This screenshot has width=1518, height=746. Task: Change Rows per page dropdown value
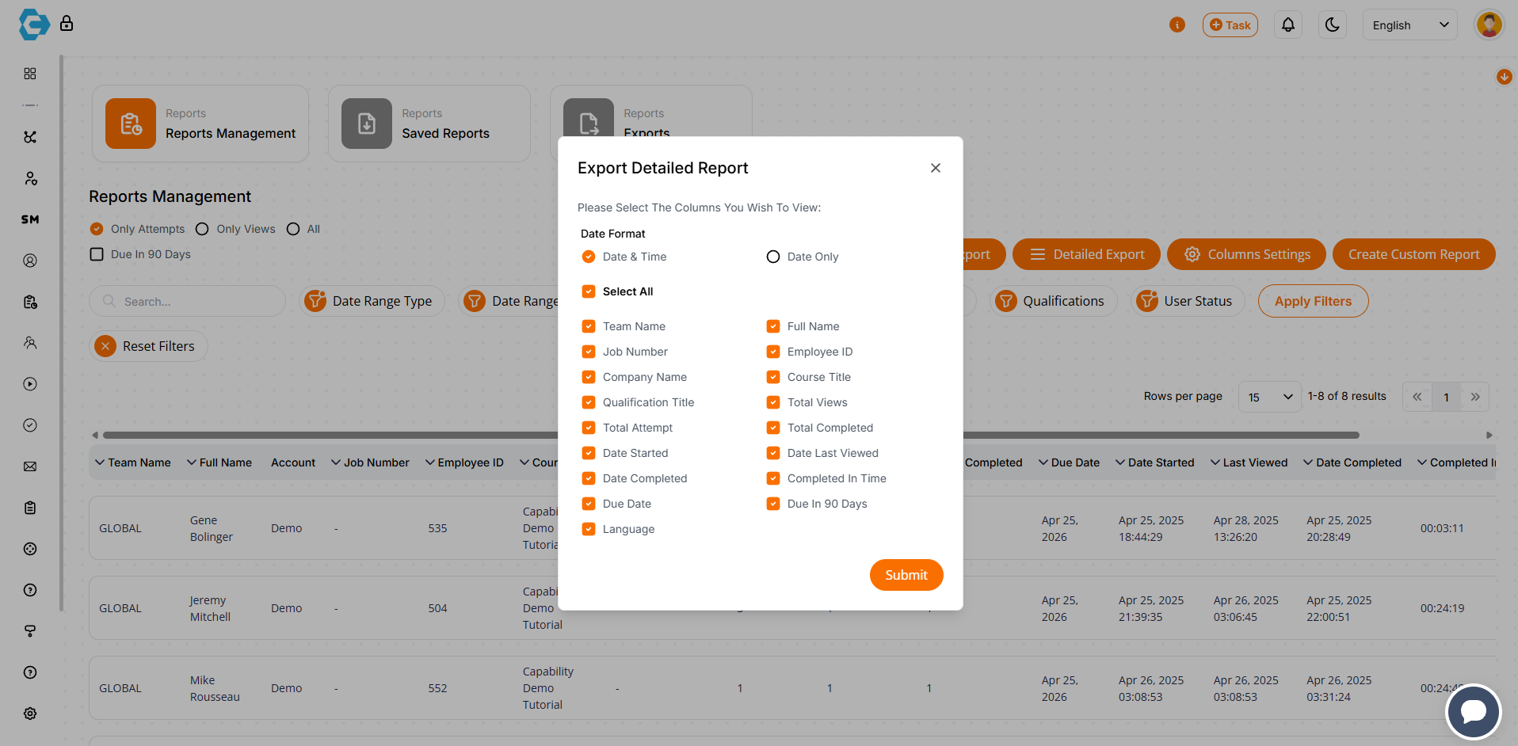coord(1269,396)
